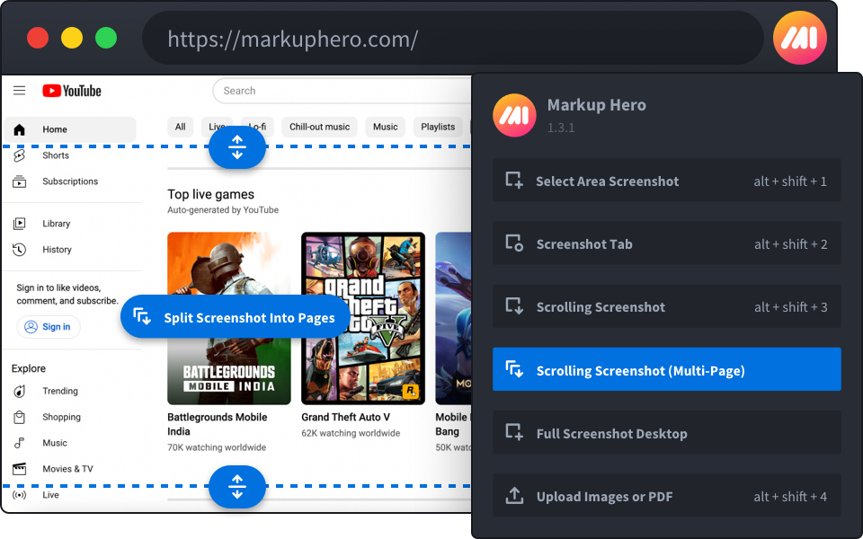Open History label in sidebar

58,250
